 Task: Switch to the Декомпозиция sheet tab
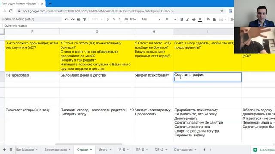coord(55,150)
